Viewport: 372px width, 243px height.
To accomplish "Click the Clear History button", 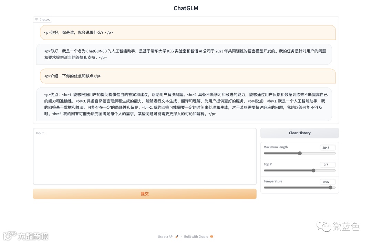I will (300, 133).
